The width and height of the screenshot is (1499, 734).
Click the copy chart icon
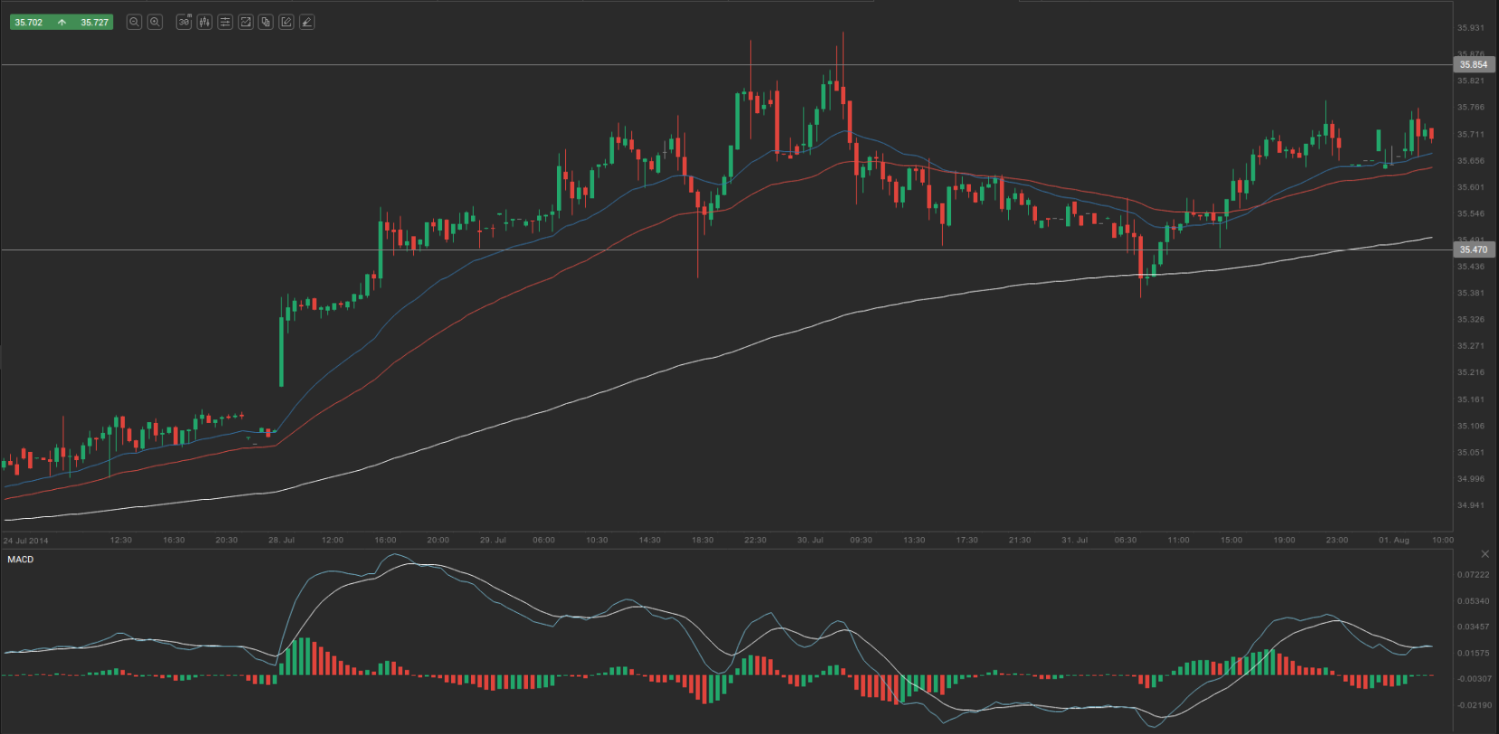pyautogui.click(x=266, y=22)
